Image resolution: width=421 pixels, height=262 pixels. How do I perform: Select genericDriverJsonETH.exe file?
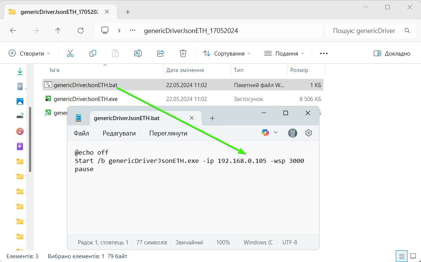(x=86, y=99)
